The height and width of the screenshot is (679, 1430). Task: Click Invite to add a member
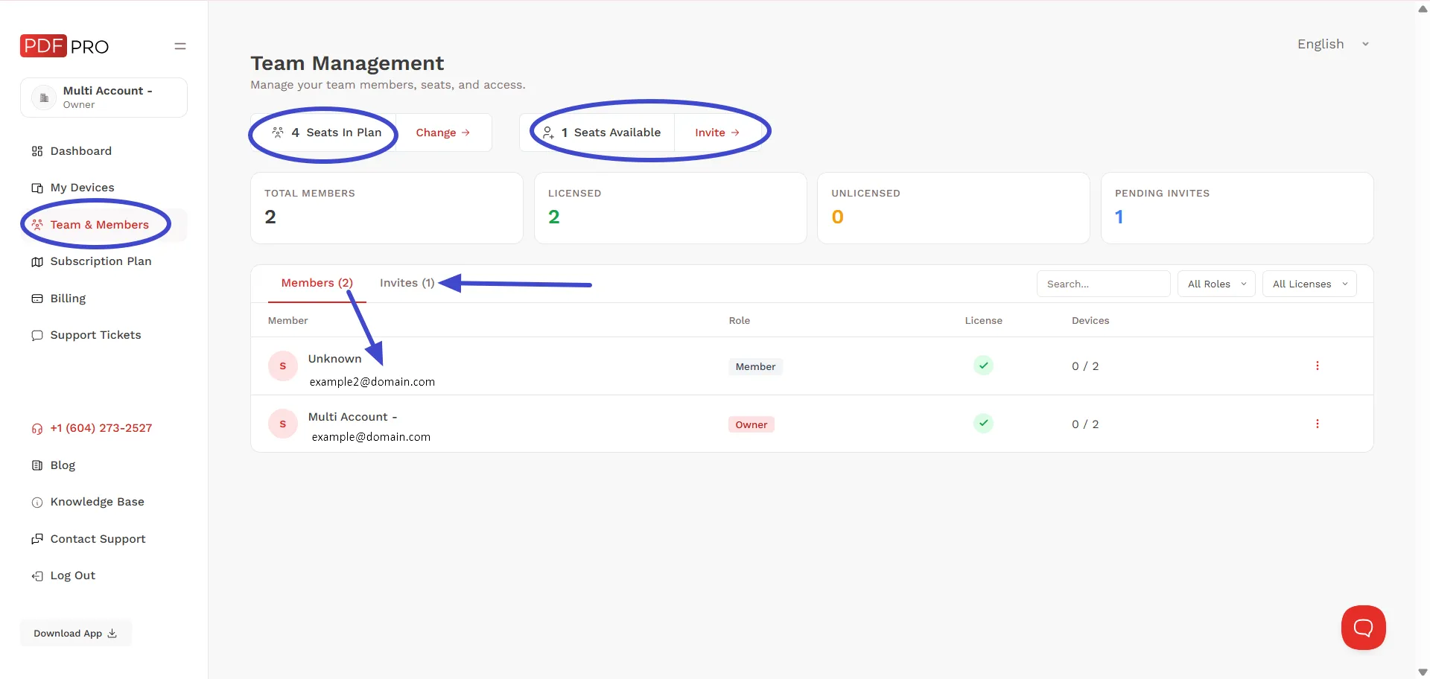point(716,133)
